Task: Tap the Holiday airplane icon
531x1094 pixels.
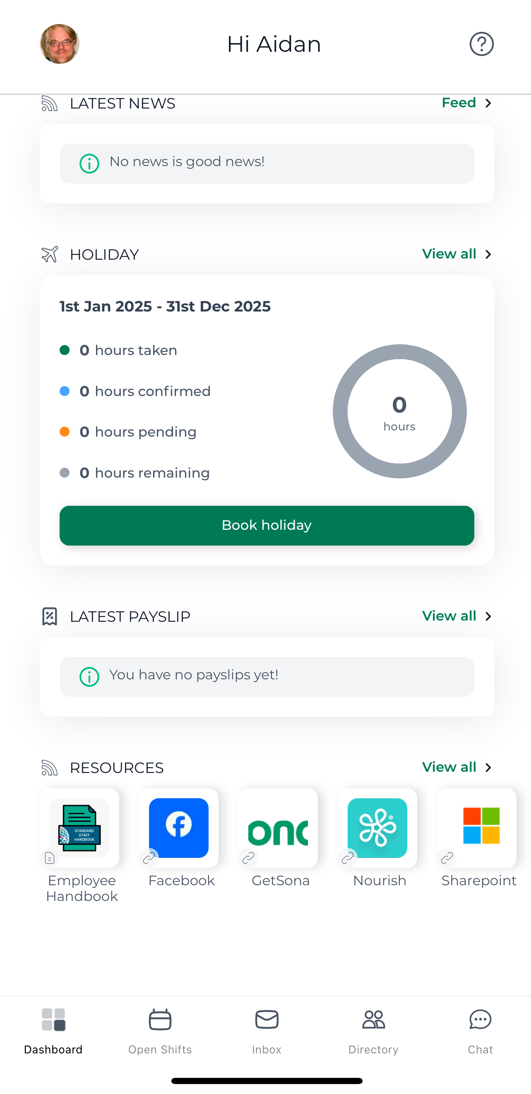Action: point(50,254)
